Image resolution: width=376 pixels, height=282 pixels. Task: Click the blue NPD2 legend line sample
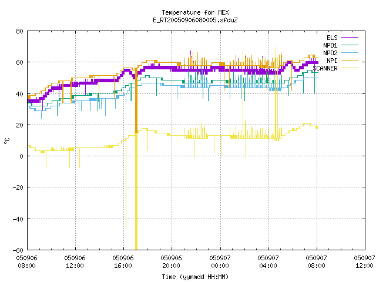click(x=350, y=52)
